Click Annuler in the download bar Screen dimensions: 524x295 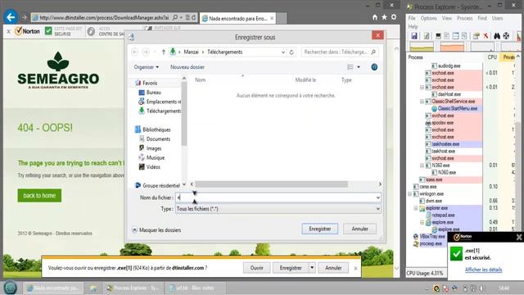(333, 268)
